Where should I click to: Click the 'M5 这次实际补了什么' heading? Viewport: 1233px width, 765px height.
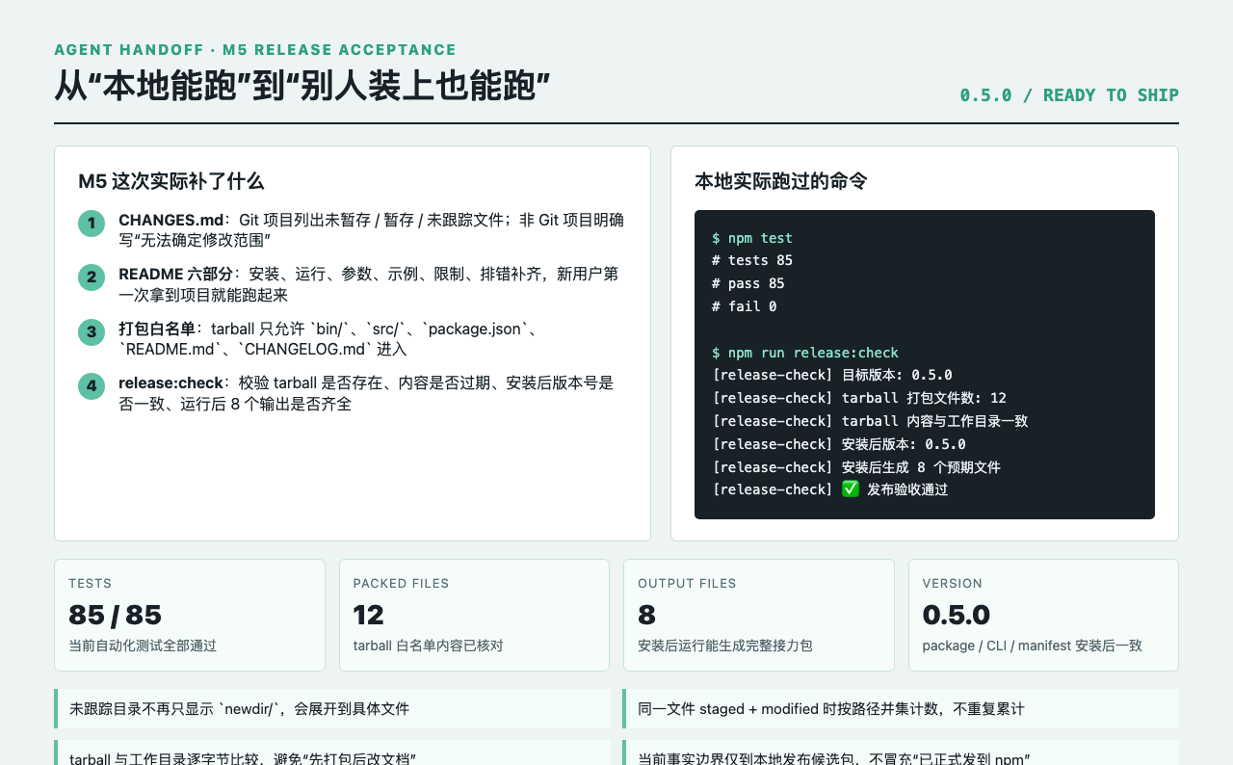point(171,182)
